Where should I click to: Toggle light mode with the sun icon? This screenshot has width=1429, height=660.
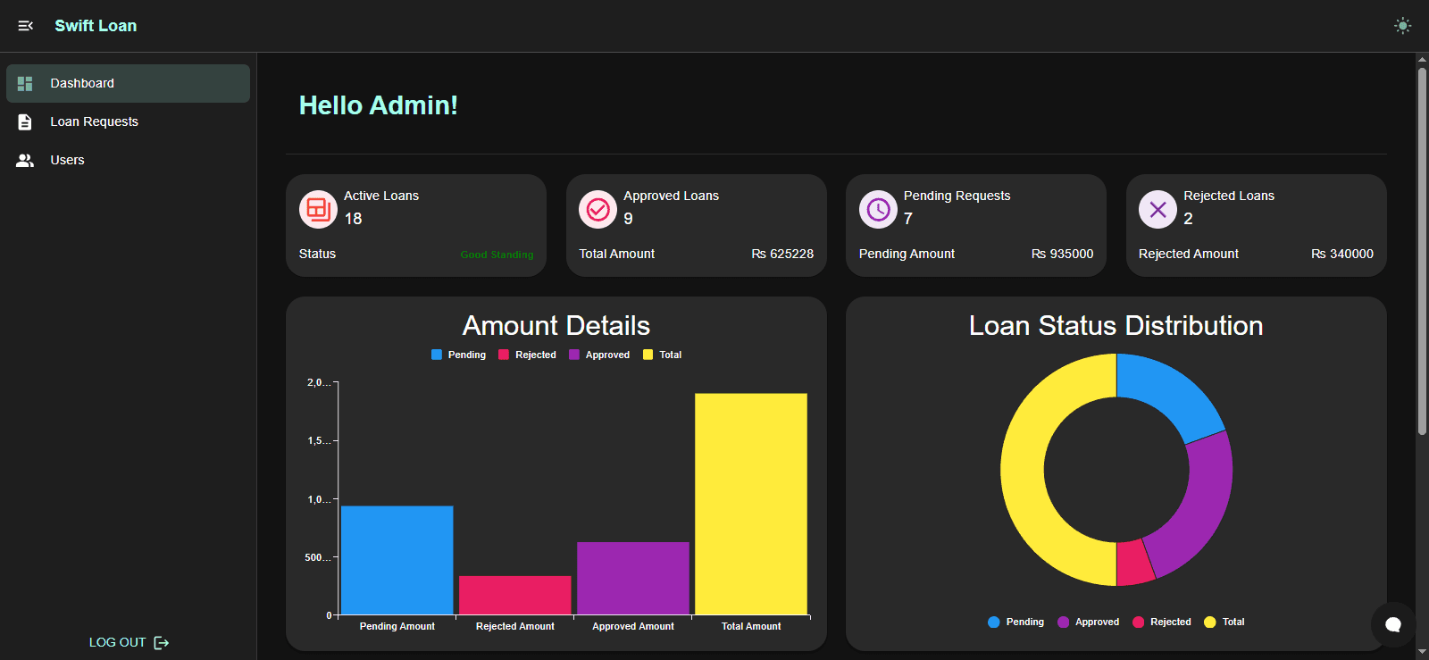[1403, 26]
